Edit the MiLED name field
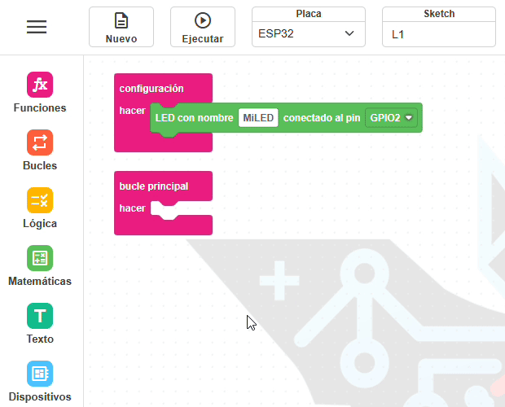 [258, 118]
